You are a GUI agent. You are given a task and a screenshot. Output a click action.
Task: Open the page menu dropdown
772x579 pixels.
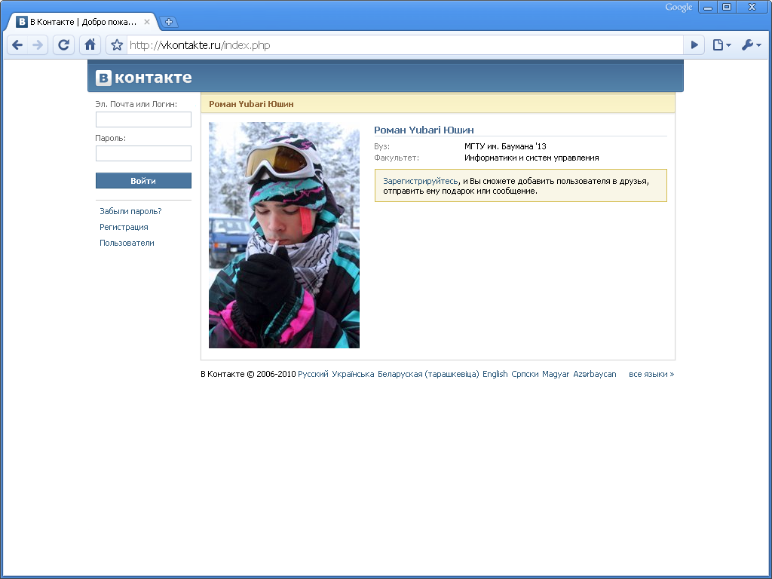click(721, 45)
